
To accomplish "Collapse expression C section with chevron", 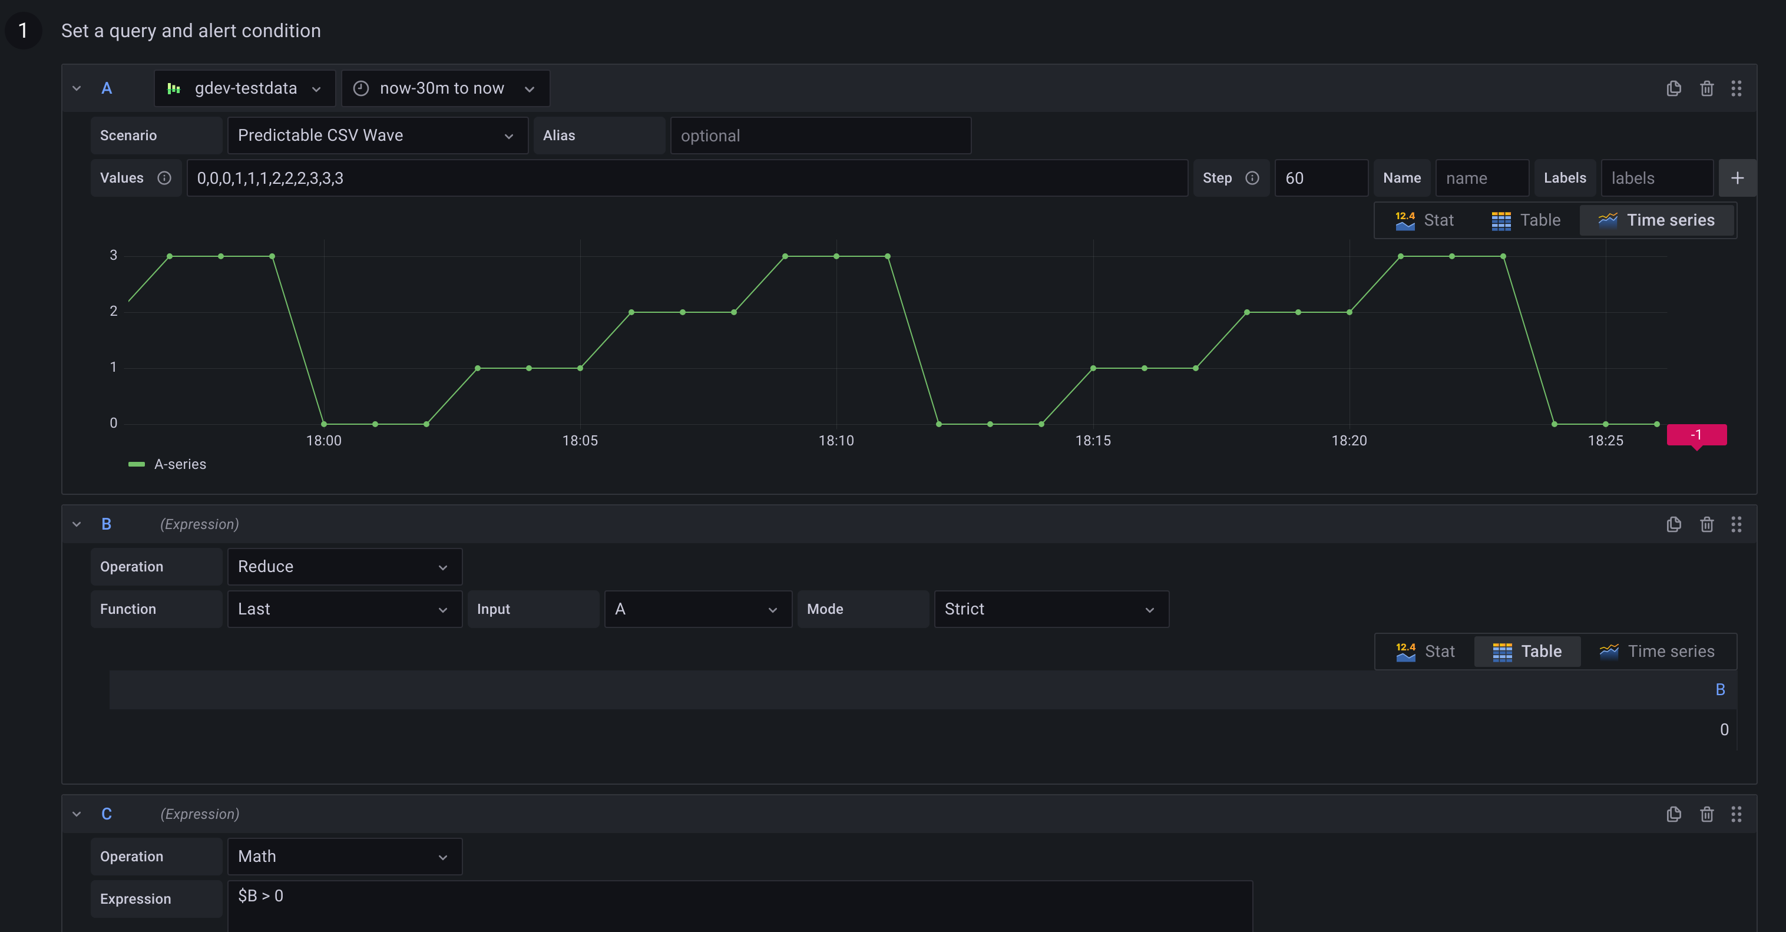I will [x=77, y=814].
